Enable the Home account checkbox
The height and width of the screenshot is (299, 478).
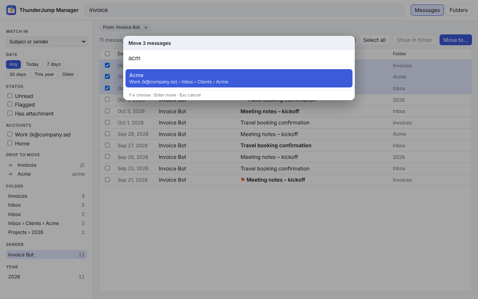(x=10, y=143)
